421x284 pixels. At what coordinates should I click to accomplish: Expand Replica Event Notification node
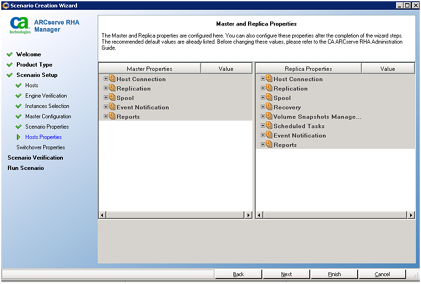coord(263,135)
